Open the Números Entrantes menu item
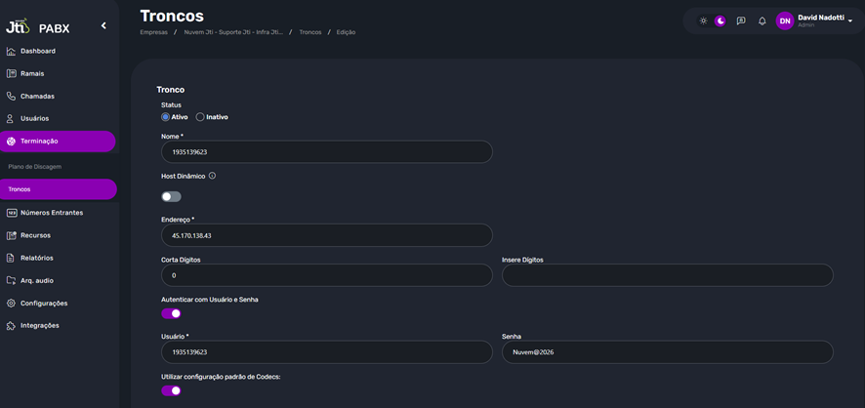 (x=51, y=213)
